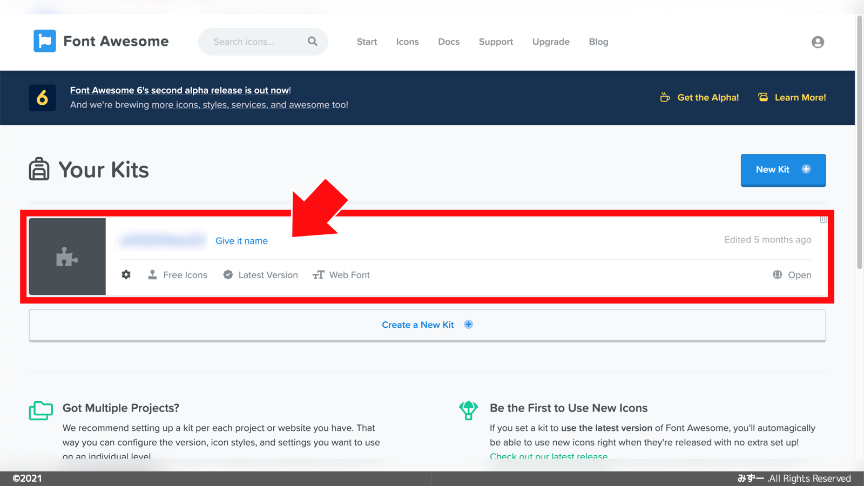Click the Open domains link
Image resolution: width=864 pixels, height=486 pixels.
pos(800,275)
